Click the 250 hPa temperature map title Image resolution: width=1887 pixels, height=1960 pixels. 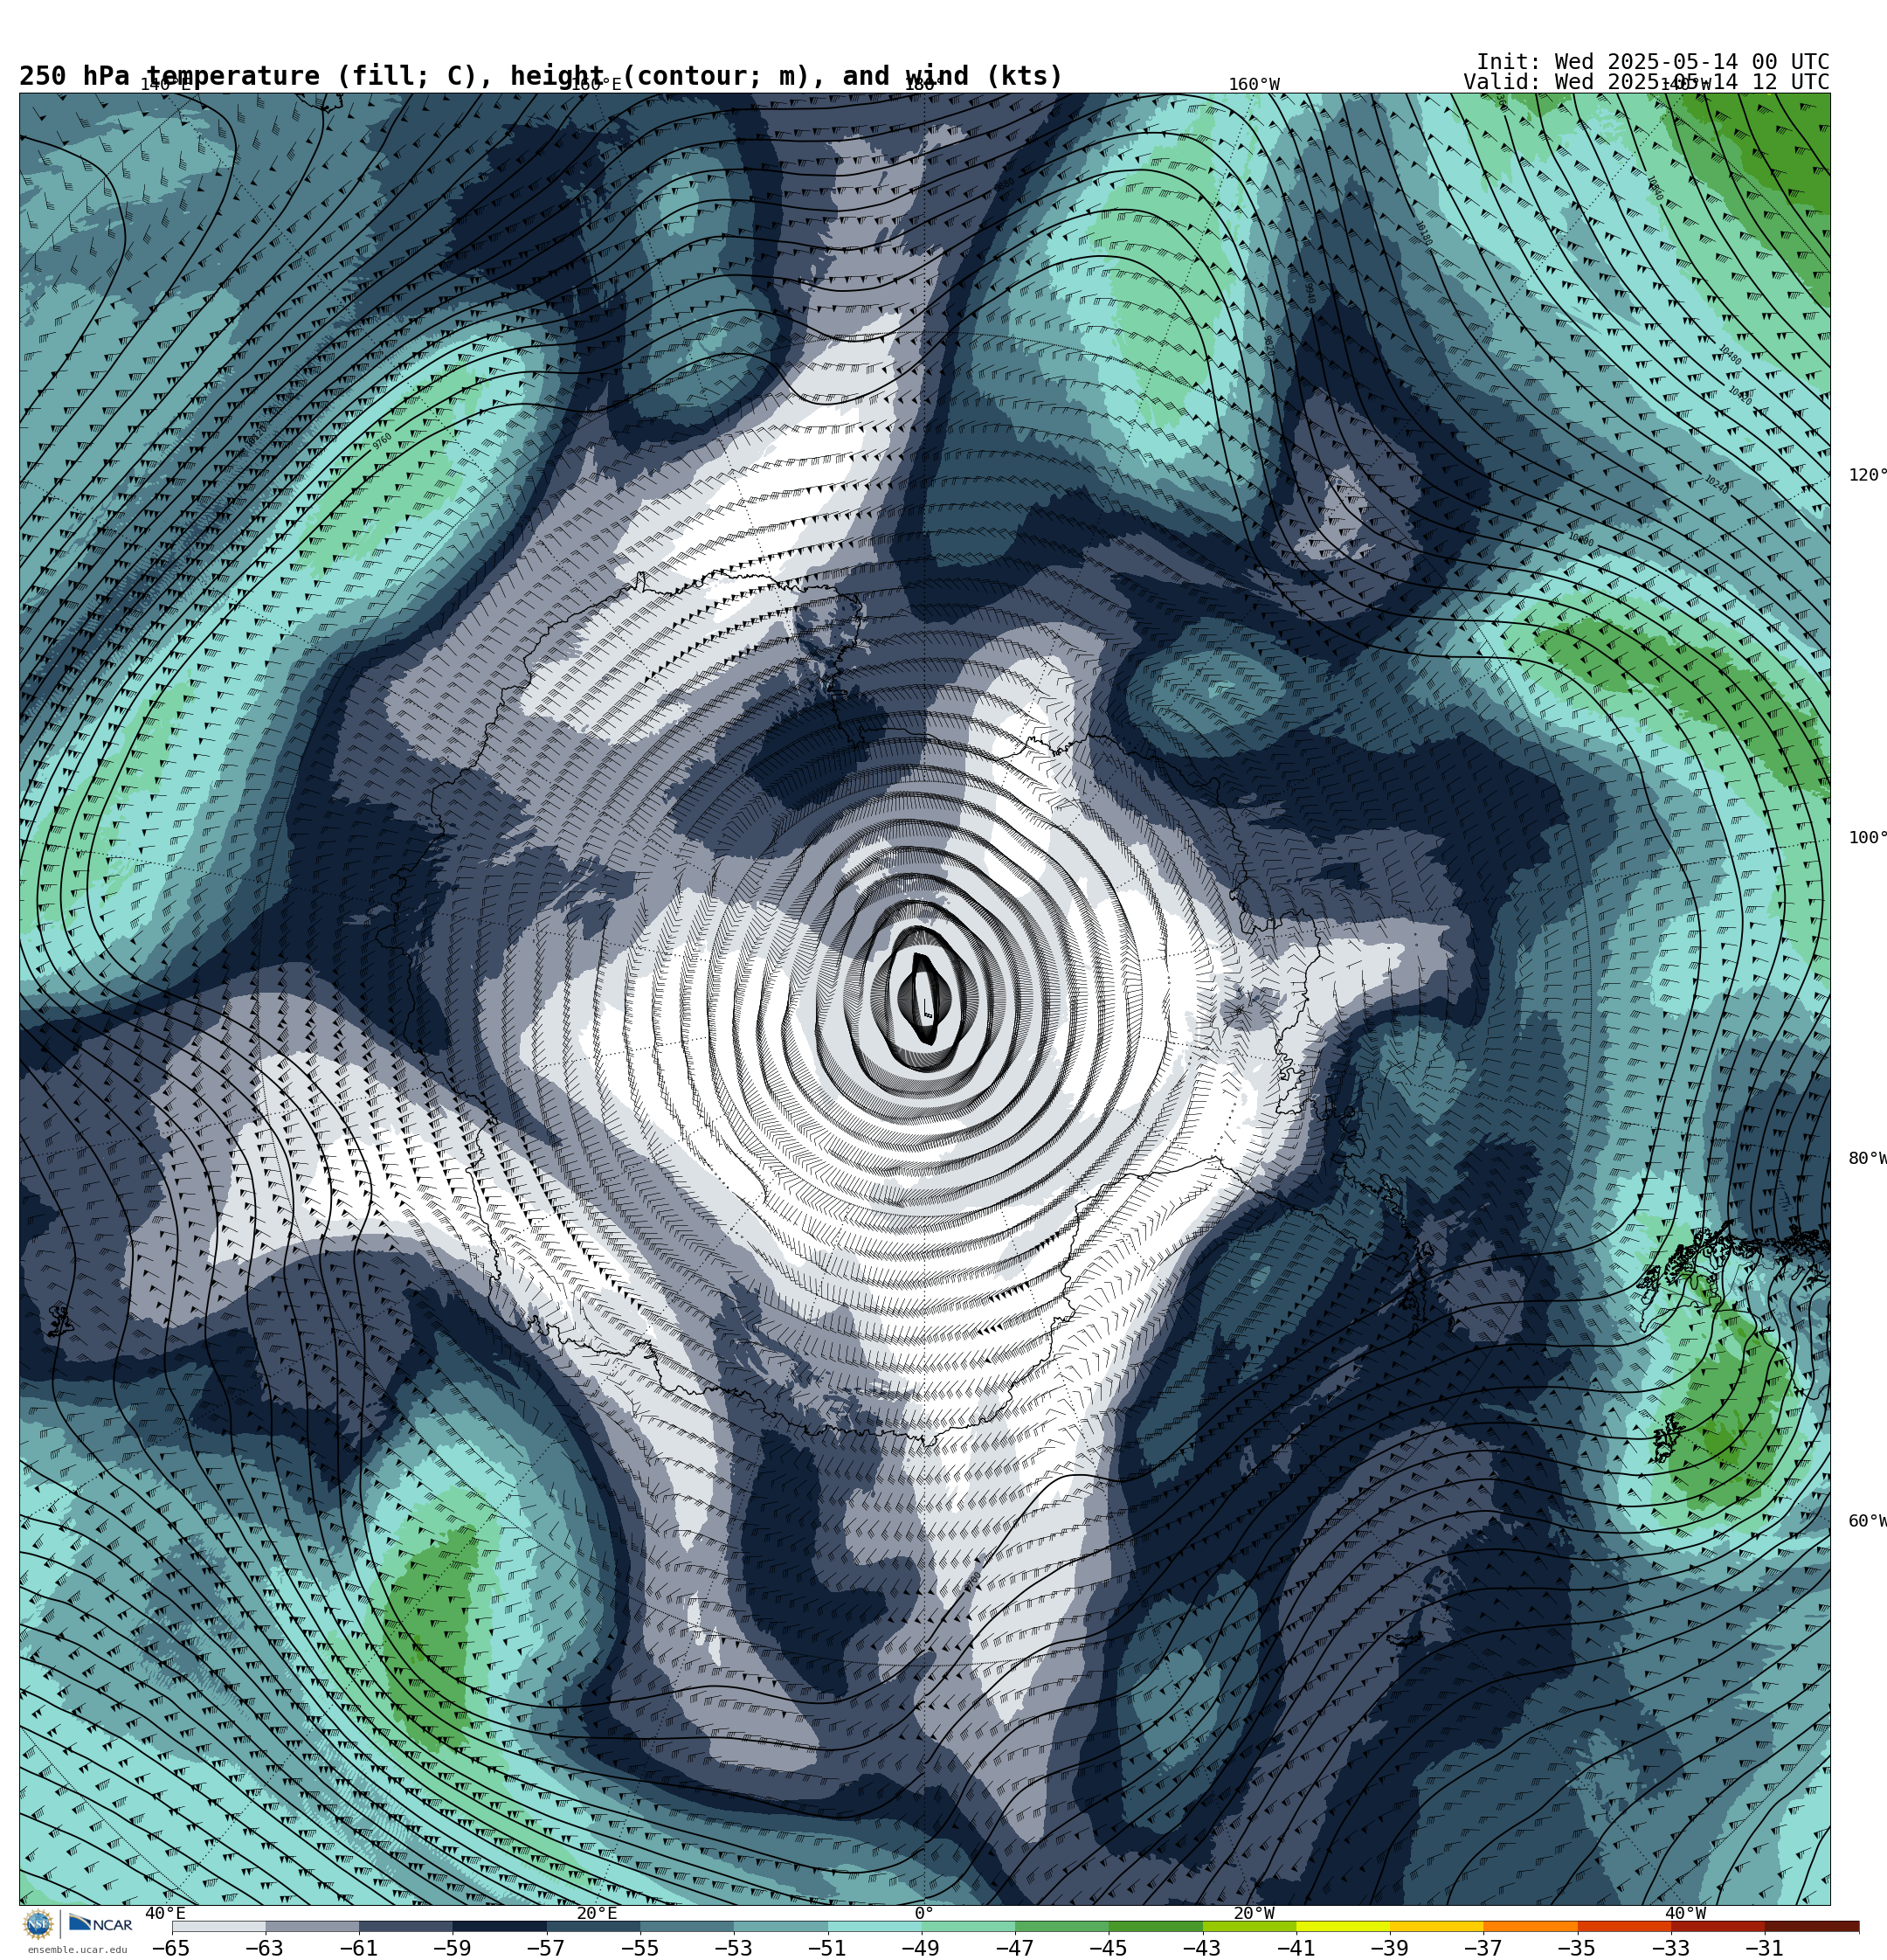pyautogui.click(x=541, y=76)
